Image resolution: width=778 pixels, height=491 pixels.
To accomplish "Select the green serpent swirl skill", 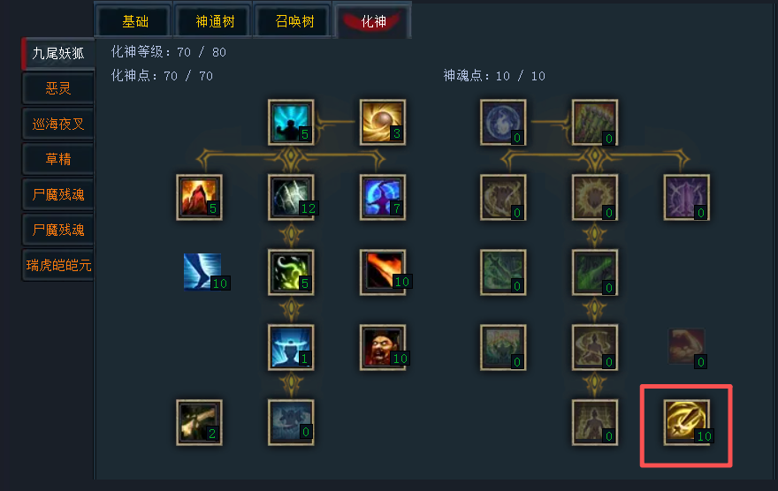I will [x=291, y=272].
